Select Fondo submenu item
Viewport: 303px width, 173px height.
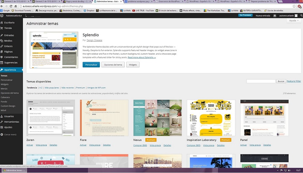tap(4, 102)
